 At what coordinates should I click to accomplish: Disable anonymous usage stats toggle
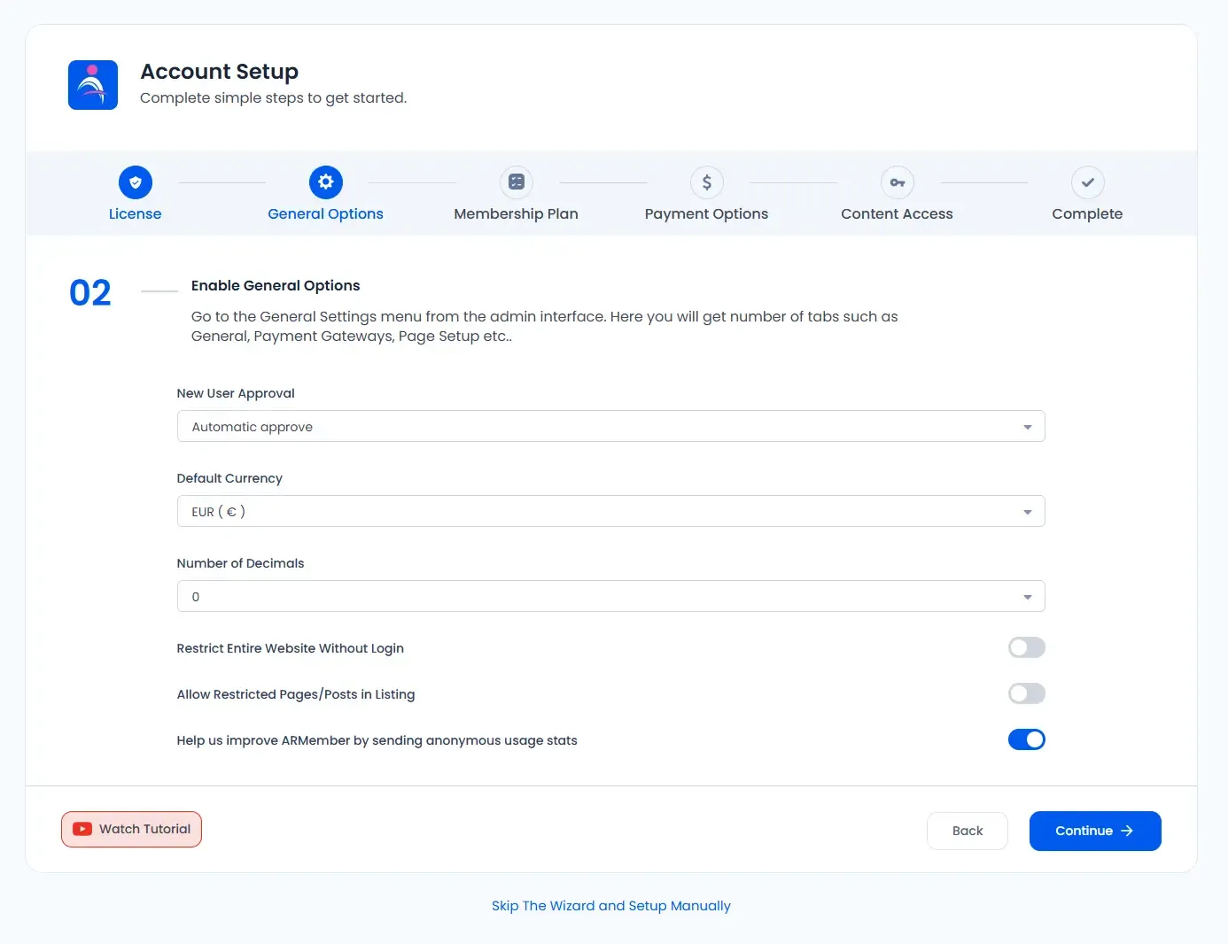coord(1026,739)
